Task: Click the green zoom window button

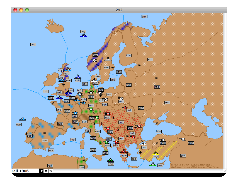Action: click(27, 10)
